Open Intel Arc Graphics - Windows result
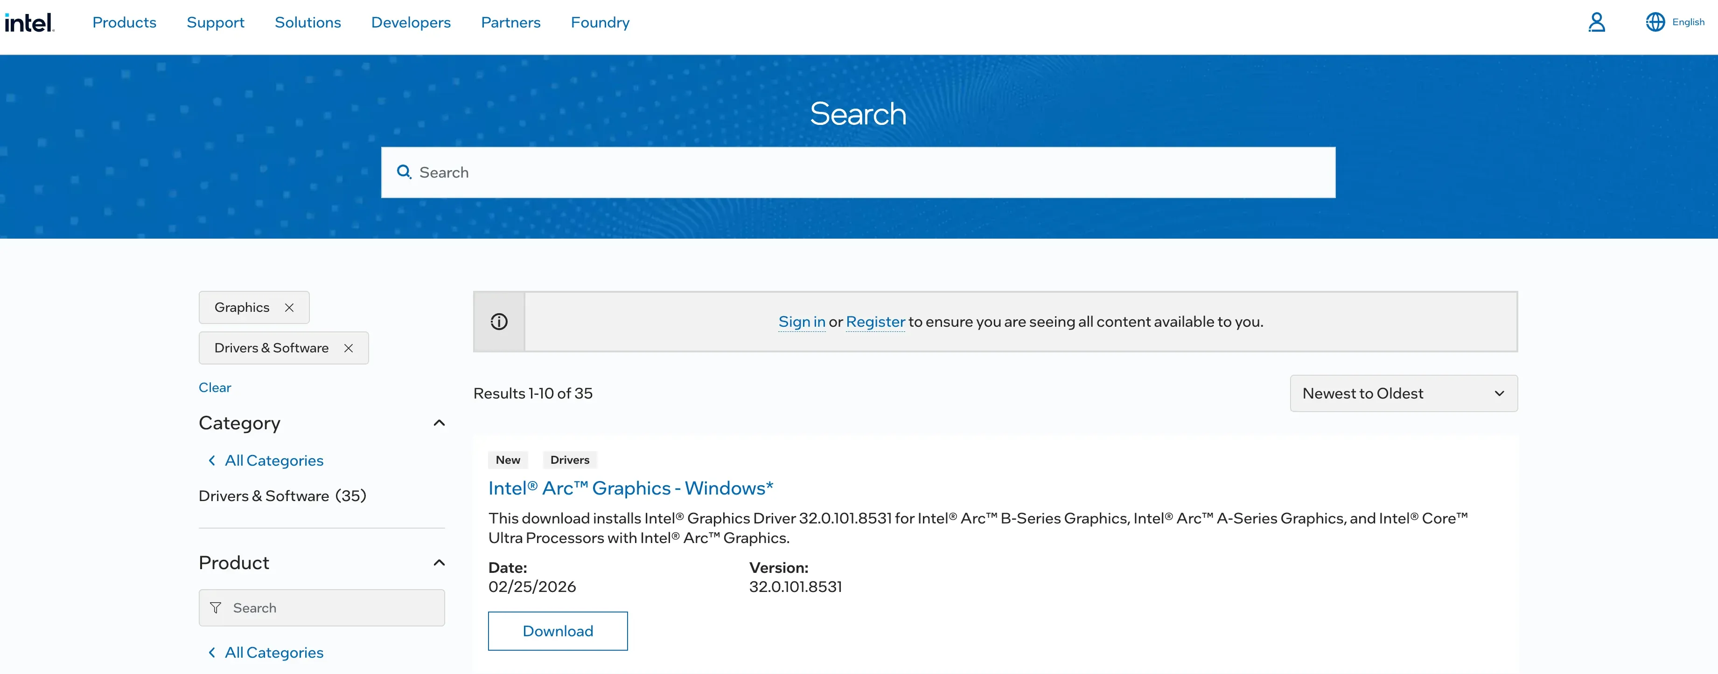 coord(630,488)
